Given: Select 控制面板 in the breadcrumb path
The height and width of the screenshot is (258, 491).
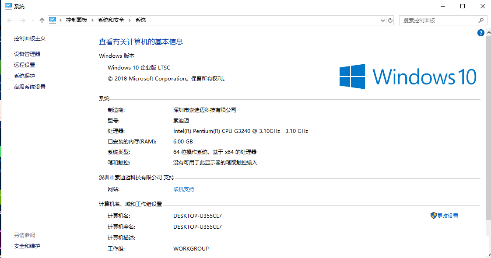Looking at the screenshot, I should (77, 20).
